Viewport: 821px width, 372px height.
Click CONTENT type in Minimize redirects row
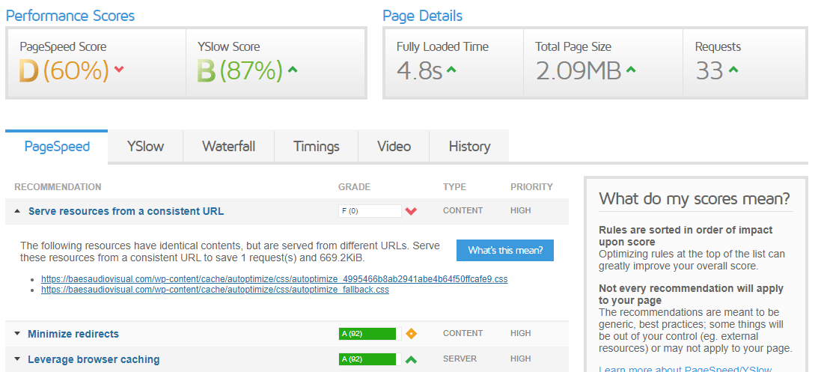pos(463,333)
